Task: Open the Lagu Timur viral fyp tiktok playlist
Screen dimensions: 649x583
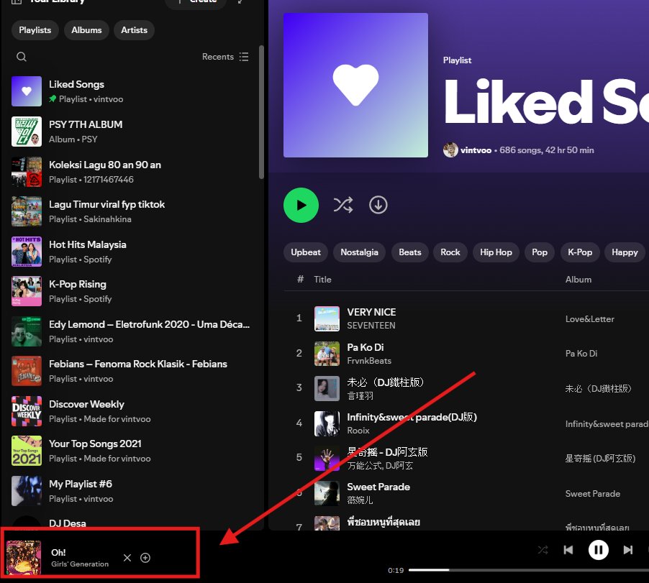Action: point(130,211)
